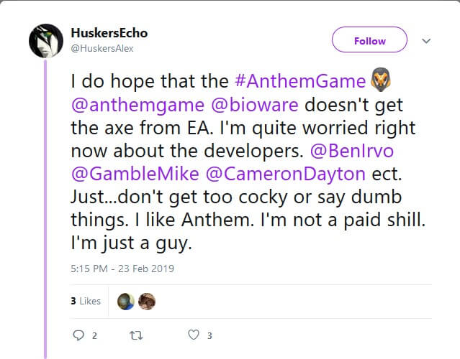Viewport: 460px width, 359px height.
Task: Click the @HuskersAlex handle
Action: click(102, 48)
